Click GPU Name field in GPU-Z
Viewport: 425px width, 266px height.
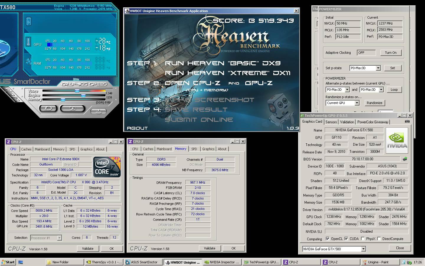[x=354, y=130]
